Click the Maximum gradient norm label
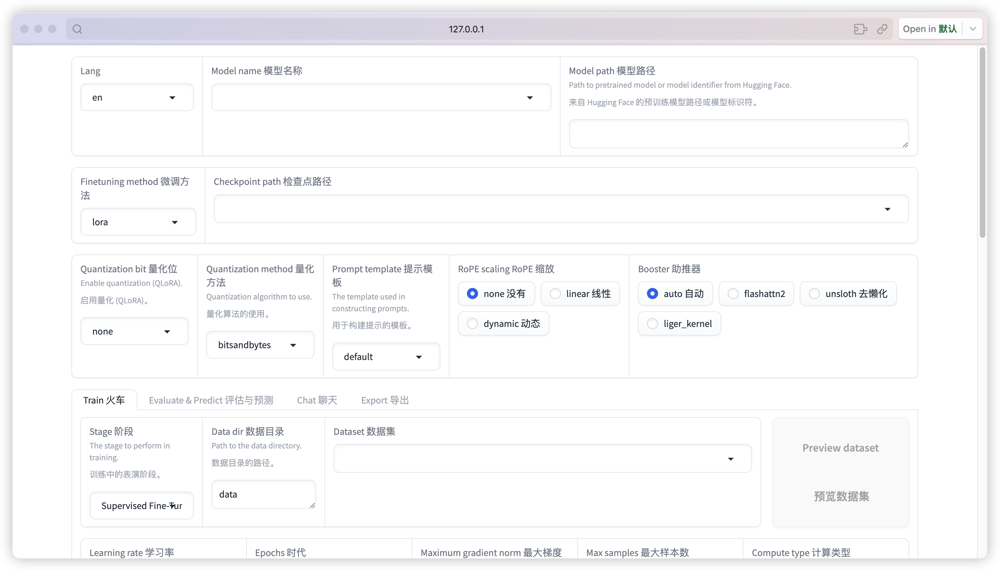The image size is (1000, 571). point(491,553)
